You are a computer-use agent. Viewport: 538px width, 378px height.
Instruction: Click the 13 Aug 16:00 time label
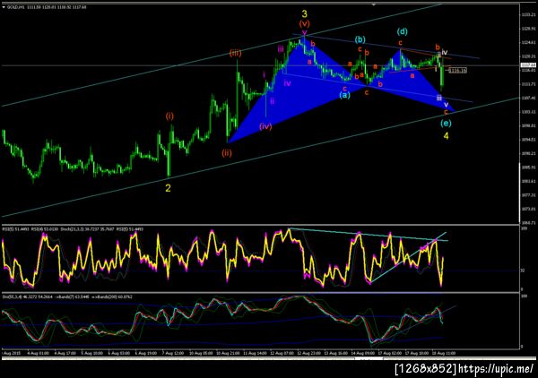tap(335, 353)
